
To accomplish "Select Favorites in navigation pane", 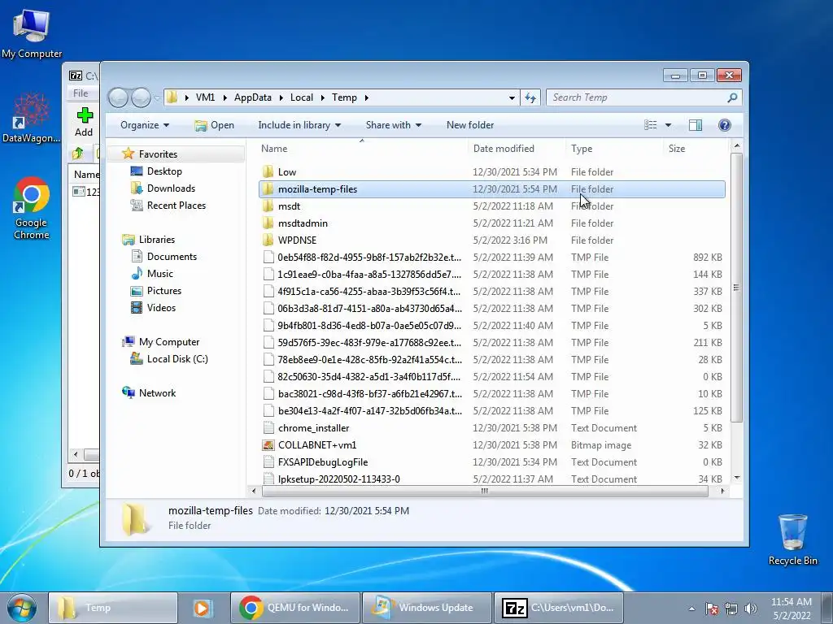I will (x=158, y=154).
